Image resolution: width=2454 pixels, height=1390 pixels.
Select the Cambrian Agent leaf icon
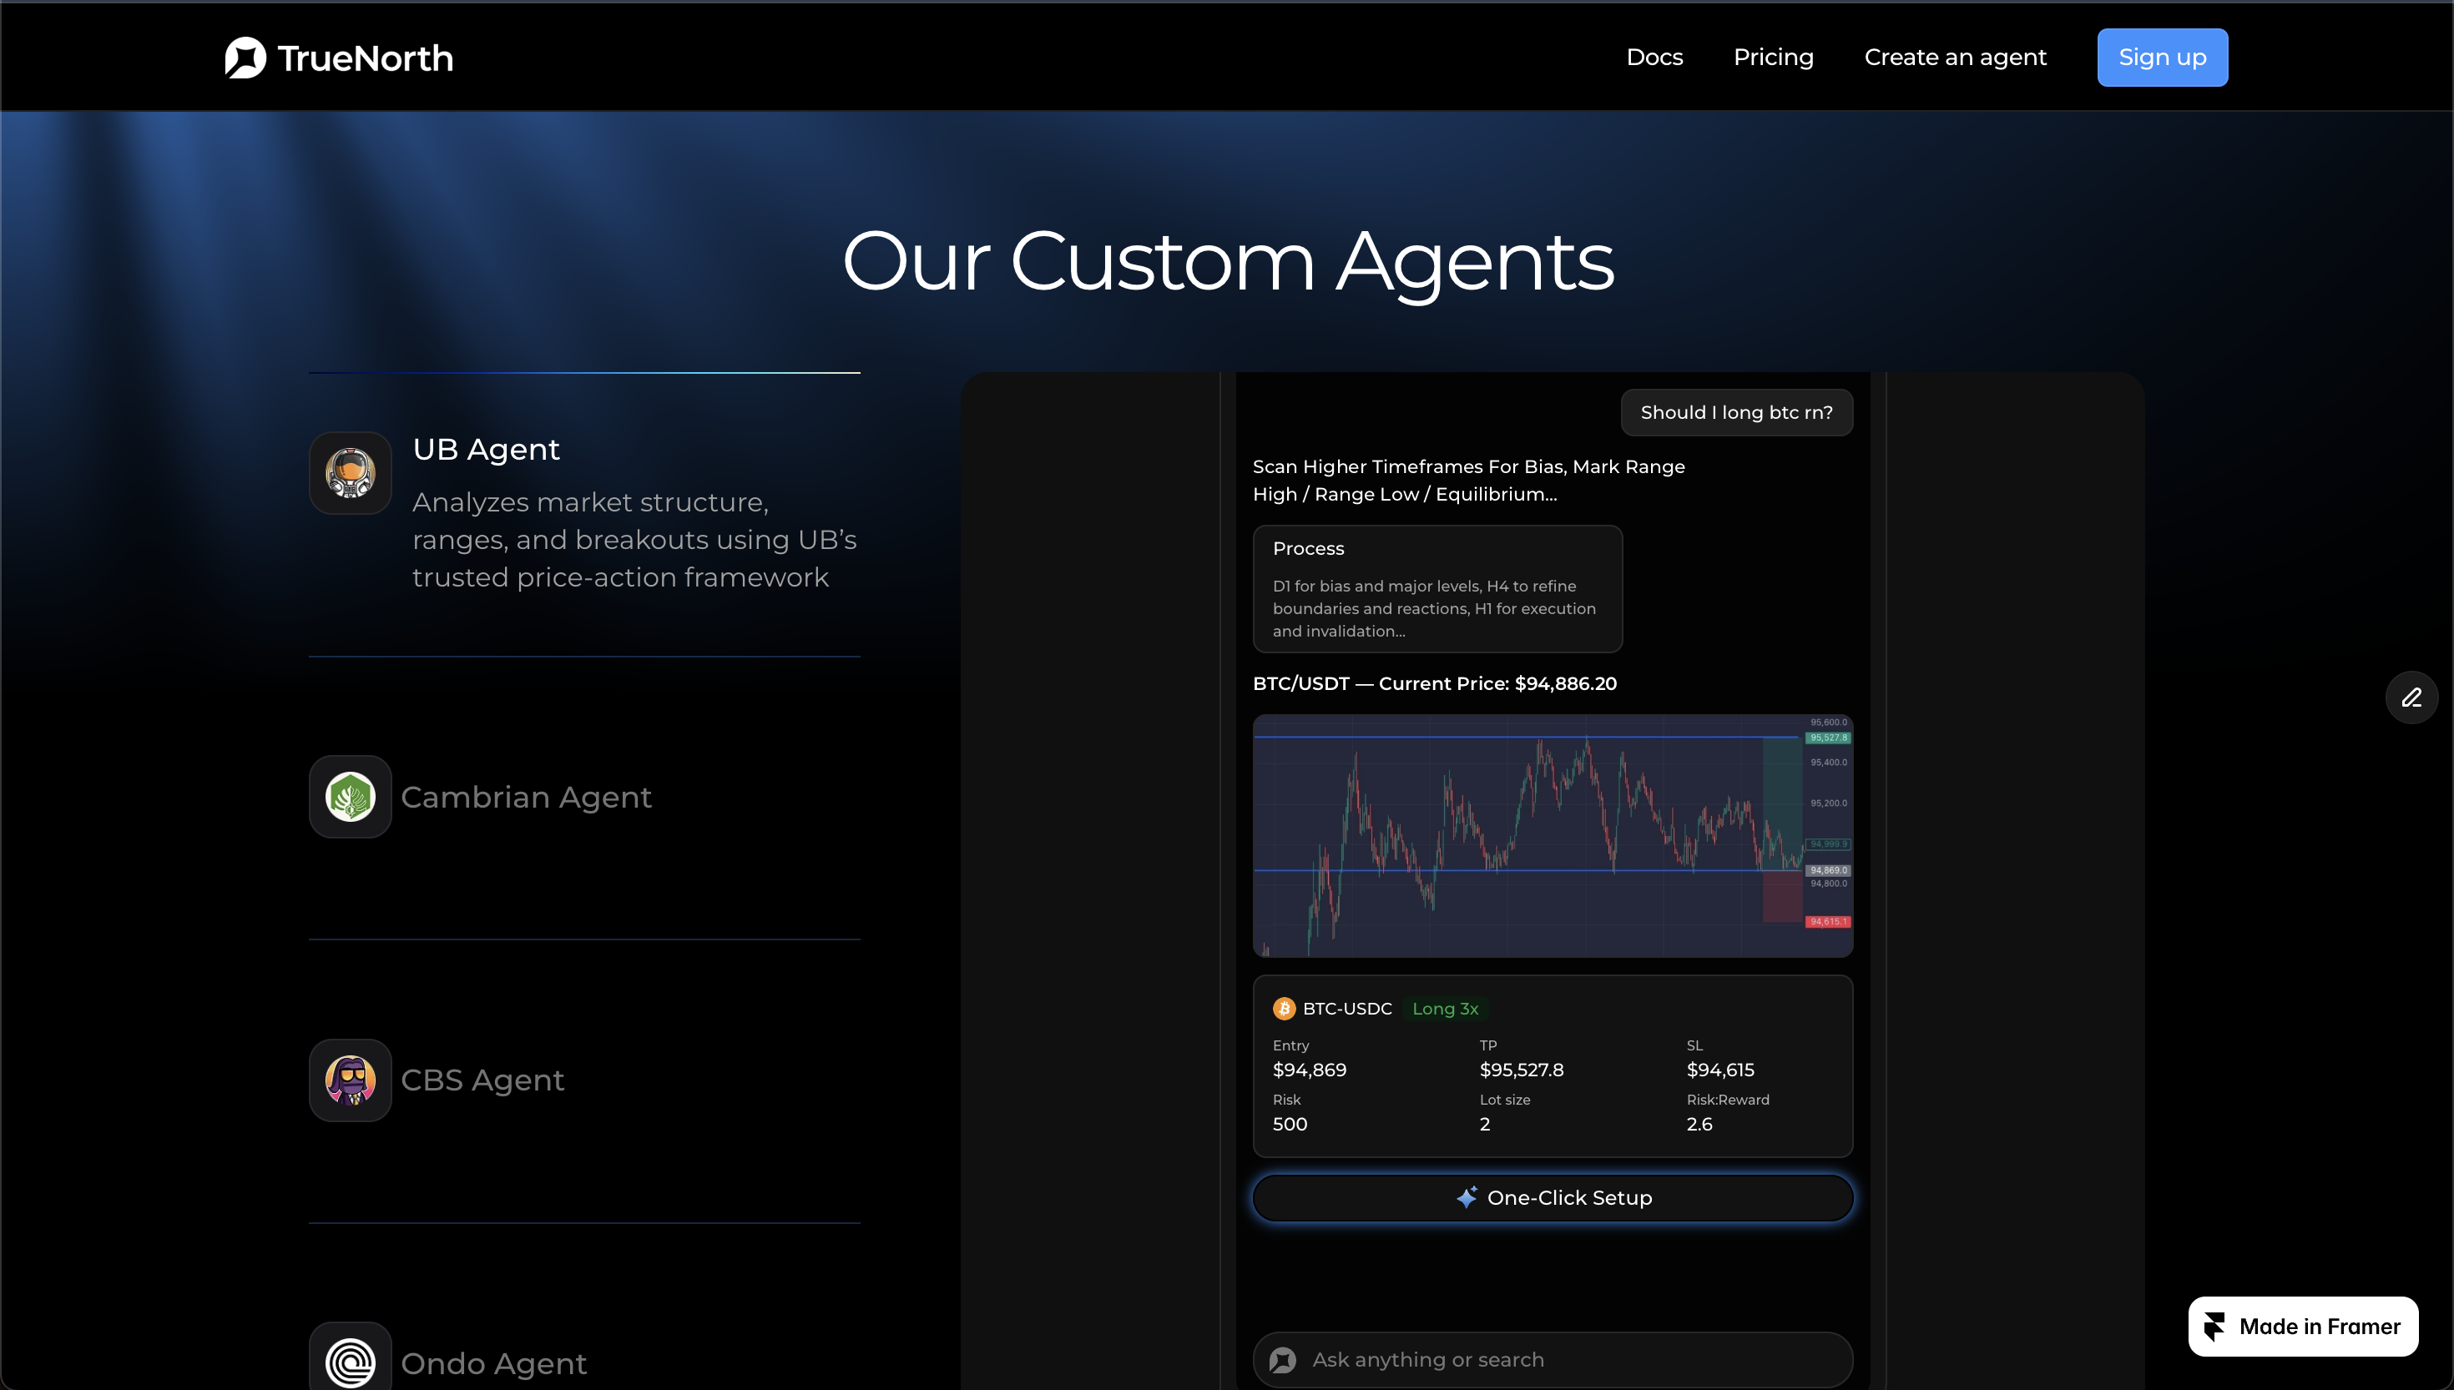pyautogui.click(x=351, y=796)
